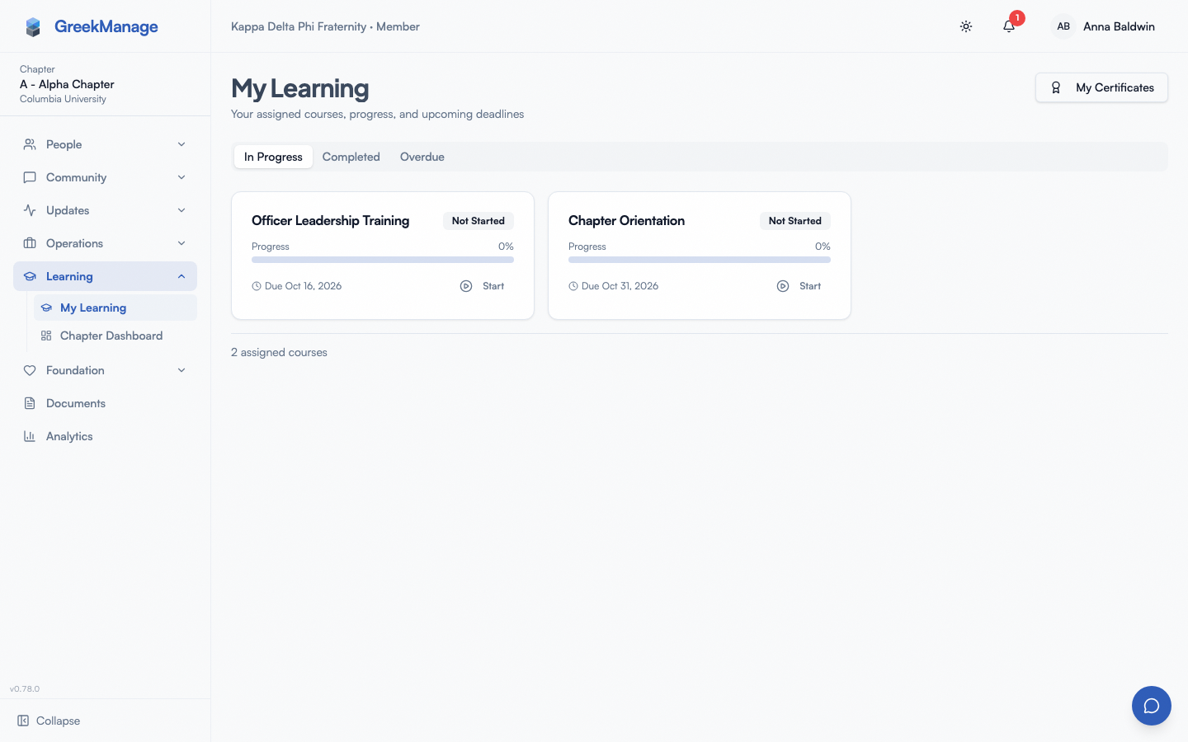This screenshot has width=1188, height=742.
Task: Click the red notification count badge
Action: (x=1017, y=17)
